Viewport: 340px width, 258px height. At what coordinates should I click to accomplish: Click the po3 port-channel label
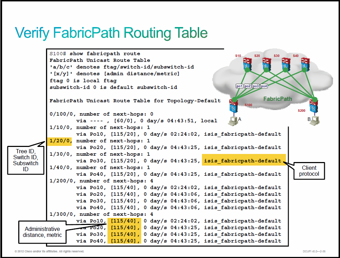click(256, 86)
